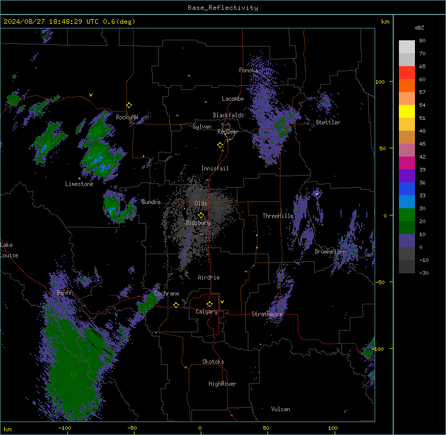Click the white asterisk above Limestone label
Viewport: 446px width, 435px height.
tap(79, 179)
